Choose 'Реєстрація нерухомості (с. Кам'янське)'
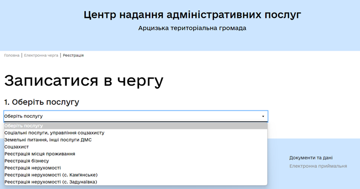Viewport: 360px width, 189px height. tap(135, 175)
